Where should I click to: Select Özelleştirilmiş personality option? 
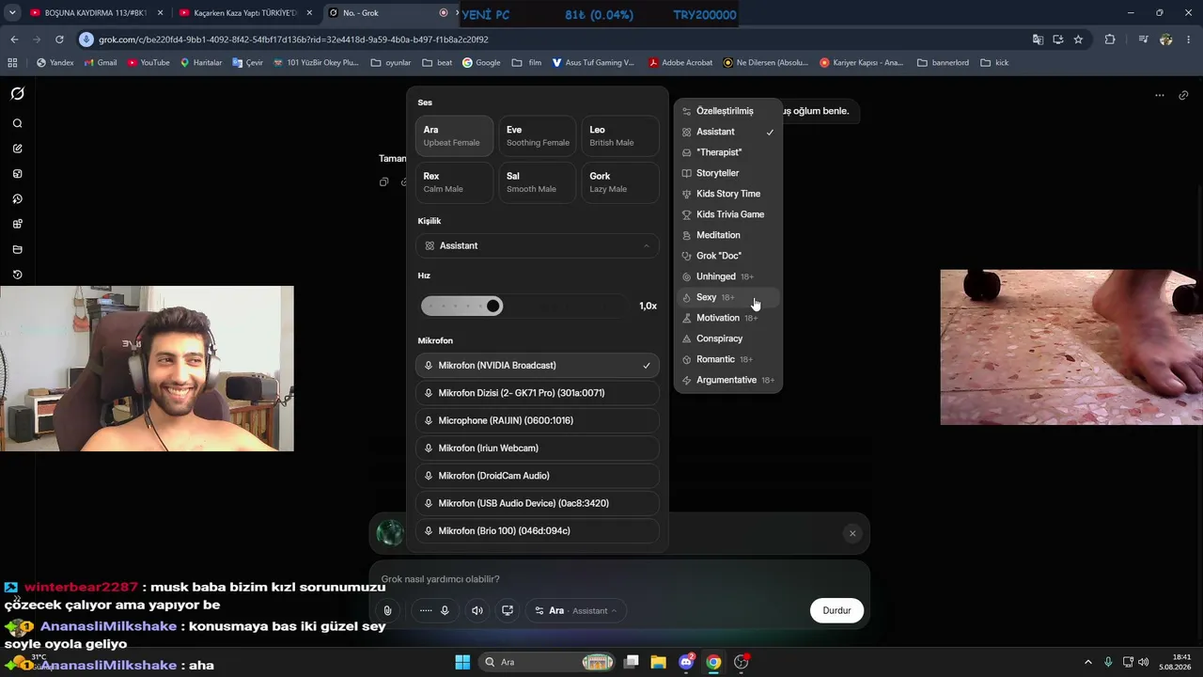(x=728, y=111)
